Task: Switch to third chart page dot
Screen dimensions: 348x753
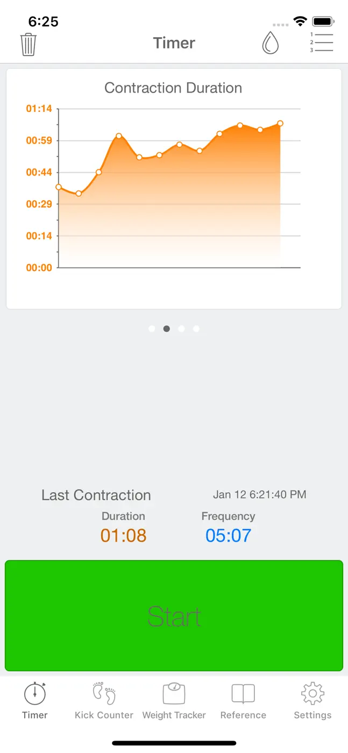Action: point(181,329)
